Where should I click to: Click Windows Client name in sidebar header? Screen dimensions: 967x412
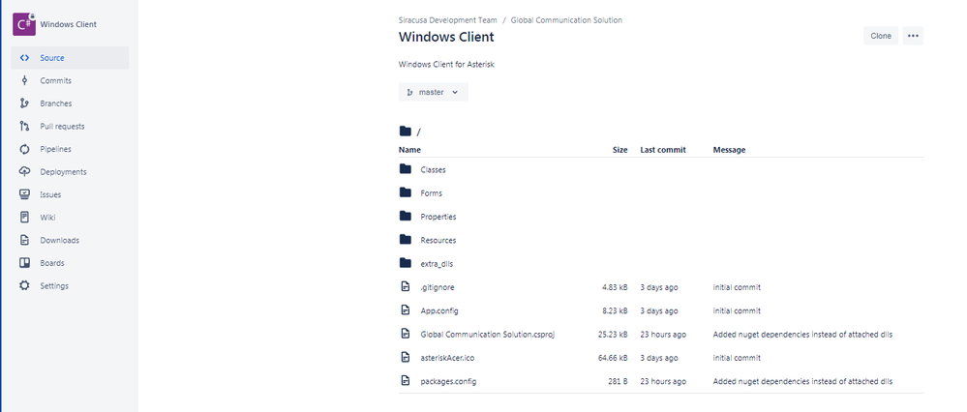(x=69, y=24)
